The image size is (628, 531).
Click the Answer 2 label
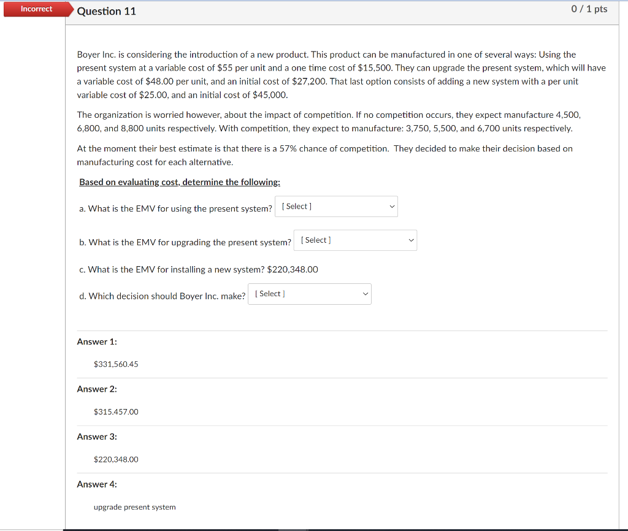tap(97, 389)
